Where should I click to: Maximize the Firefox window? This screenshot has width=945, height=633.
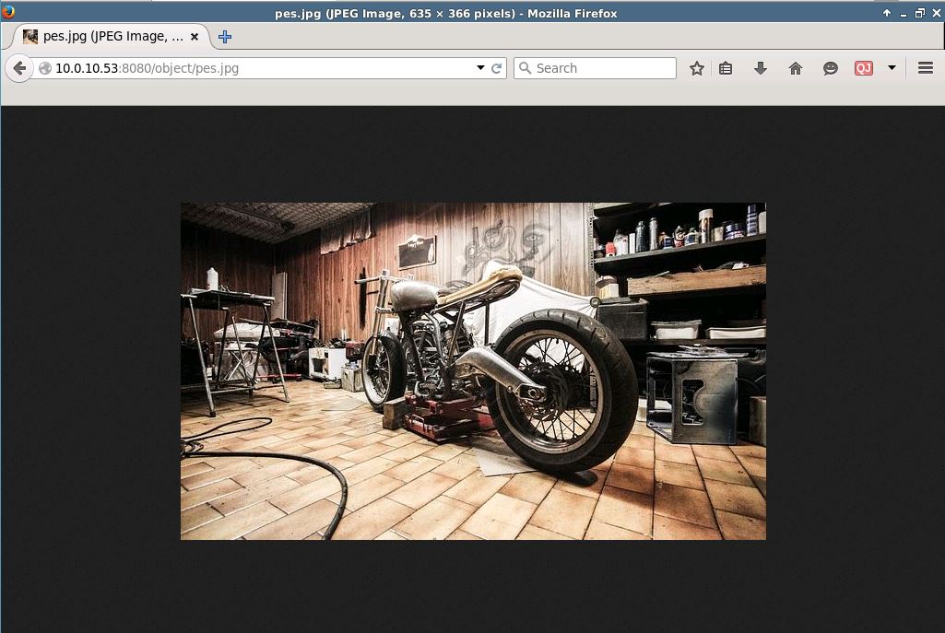(920, 13)
